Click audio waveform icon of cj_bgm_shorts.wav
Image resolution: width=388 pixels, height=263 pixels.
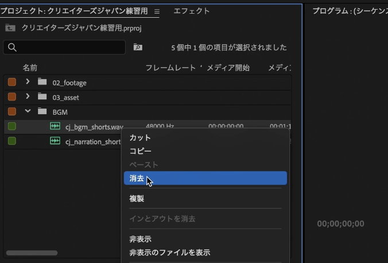(x=55, y=126)
